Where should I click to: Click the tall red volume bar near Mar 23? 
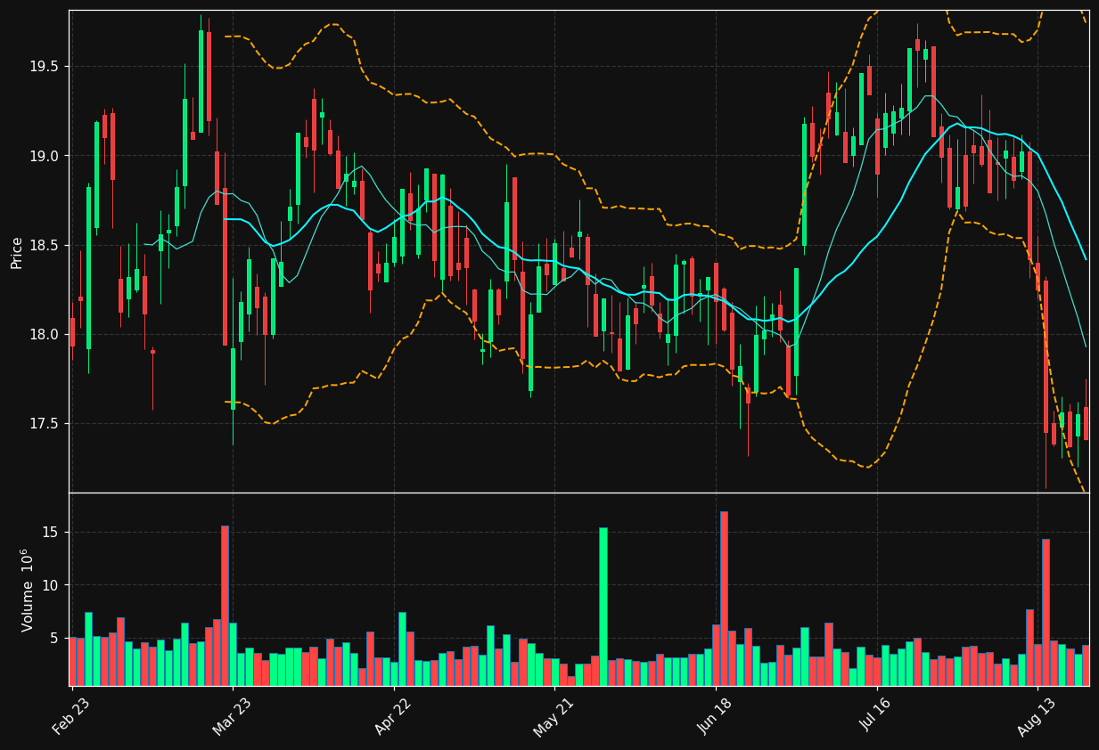click(225, 606)
